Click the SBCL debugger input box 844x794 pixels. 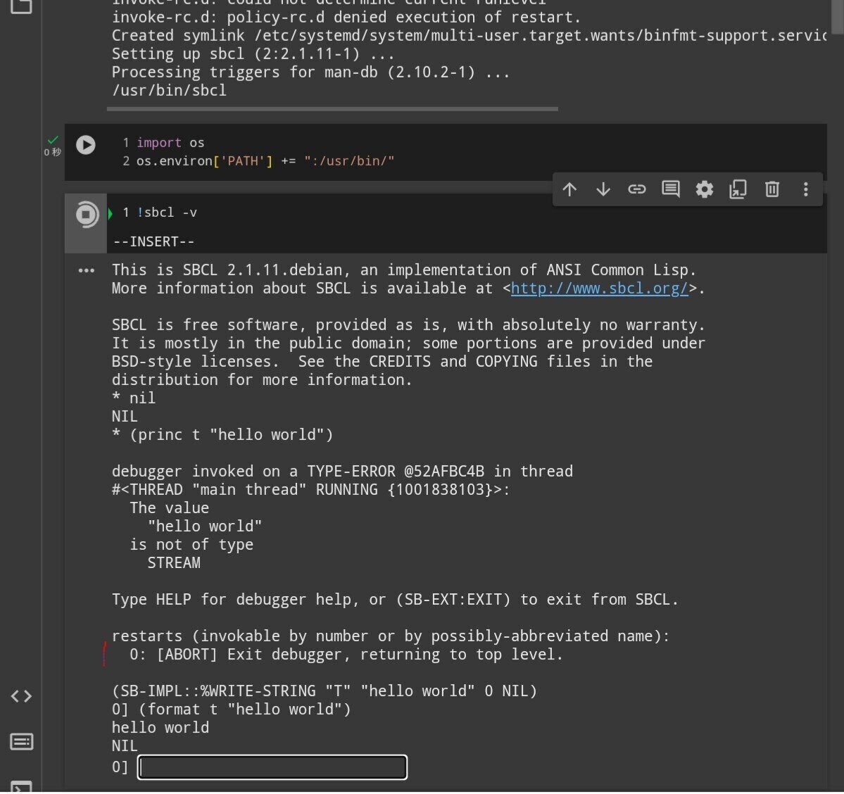[272, 767]
